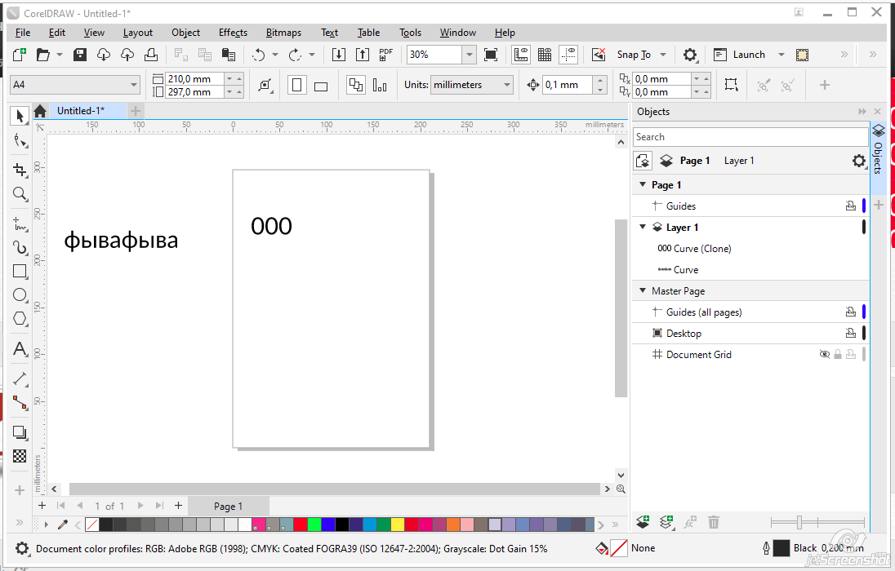Click the Save floppy disk icon
895x571 pixels.
tap(80, 55)
